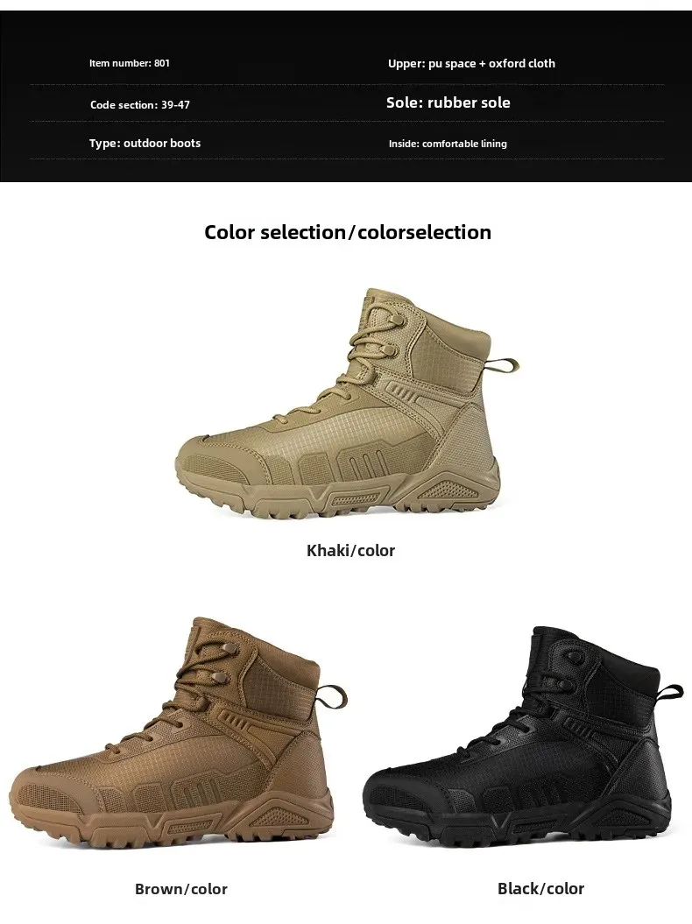Image resolution: width=692 pixels, height=924 pixels.
Task: Click the Inside: comfortable lining text
Action: click(x=448, y=144)
